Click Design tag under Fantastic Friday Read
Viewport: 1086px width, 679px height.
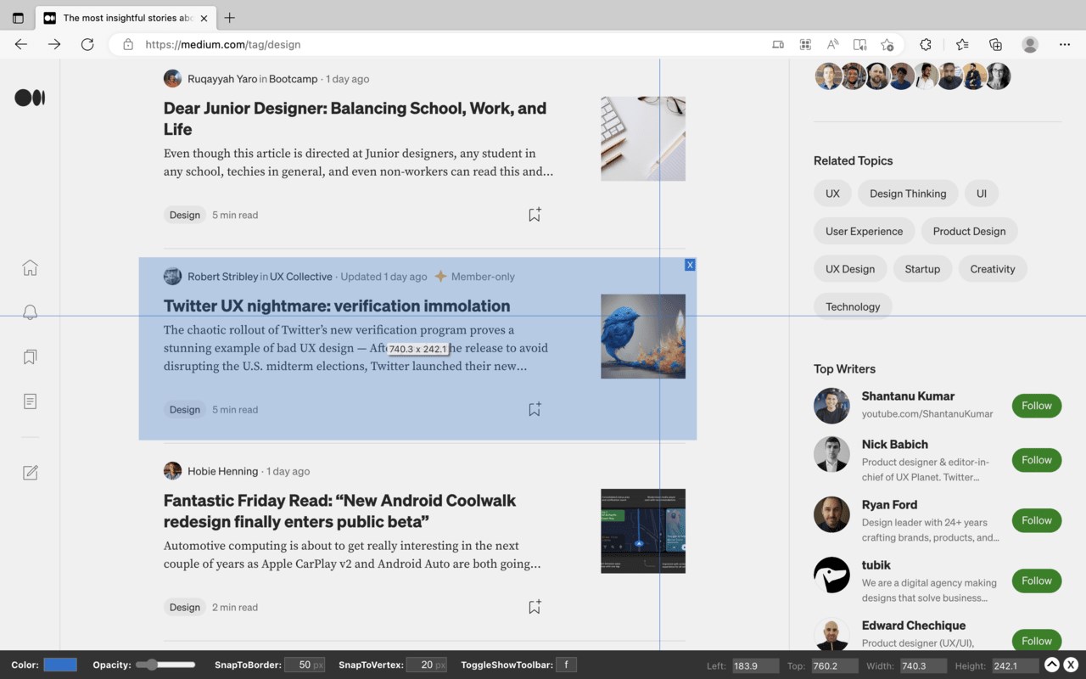coord(184,607)
